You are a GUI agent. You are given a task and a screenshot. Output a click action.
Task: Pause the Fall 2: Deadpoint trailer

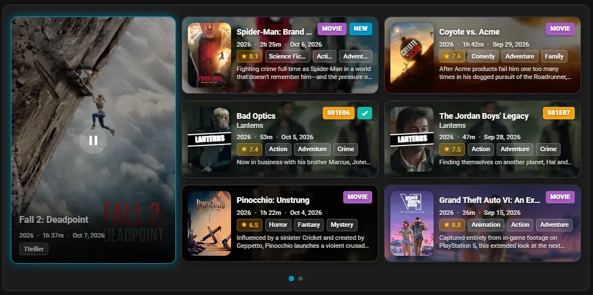[93, 140]
